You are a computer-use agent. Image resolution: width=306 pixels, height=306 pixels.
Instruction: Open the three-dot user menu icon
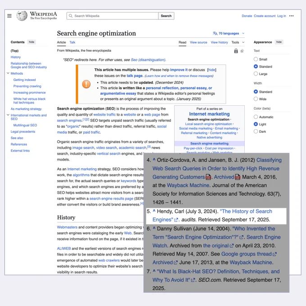coord(291,16)
